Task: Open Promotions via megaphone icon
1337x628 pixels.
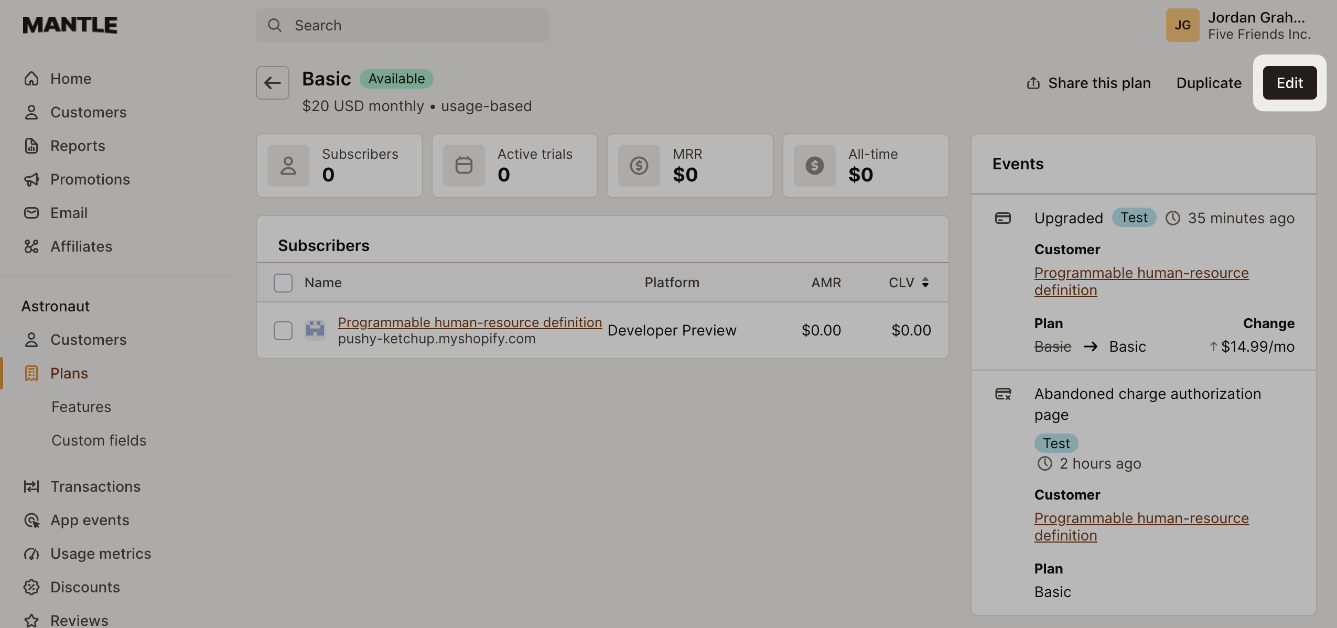Action: click(31, 179)
